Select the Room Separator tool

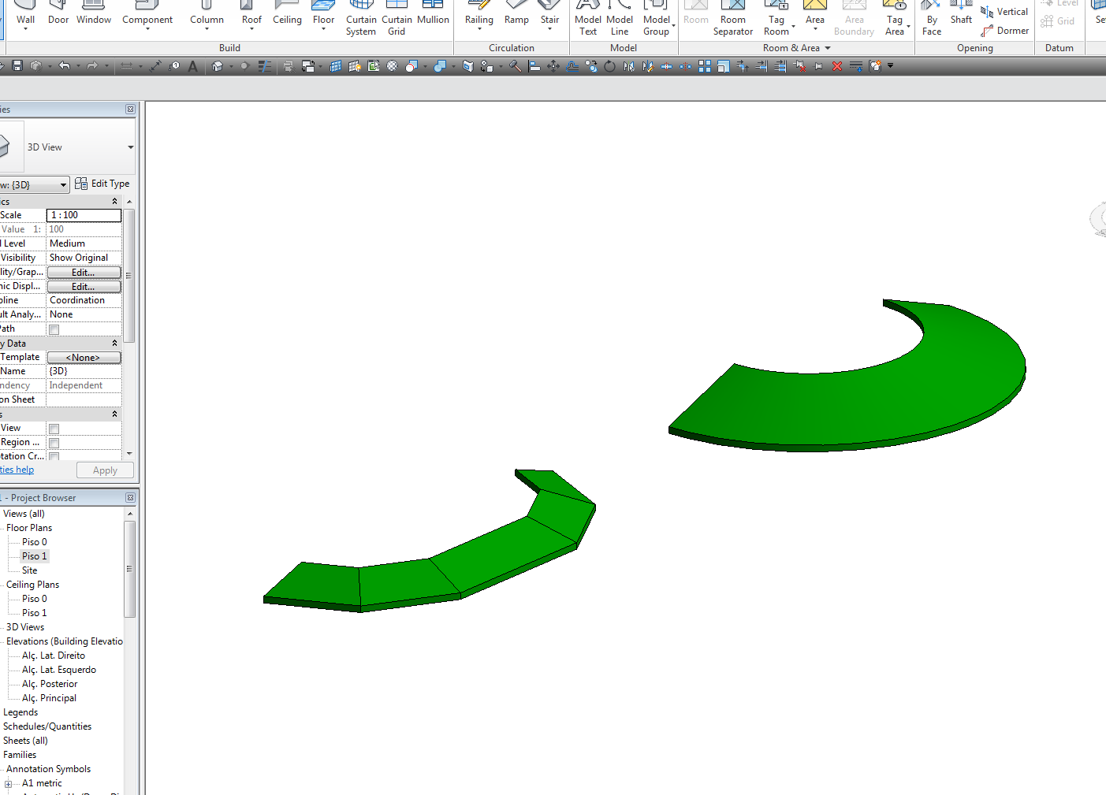point(733,17)
